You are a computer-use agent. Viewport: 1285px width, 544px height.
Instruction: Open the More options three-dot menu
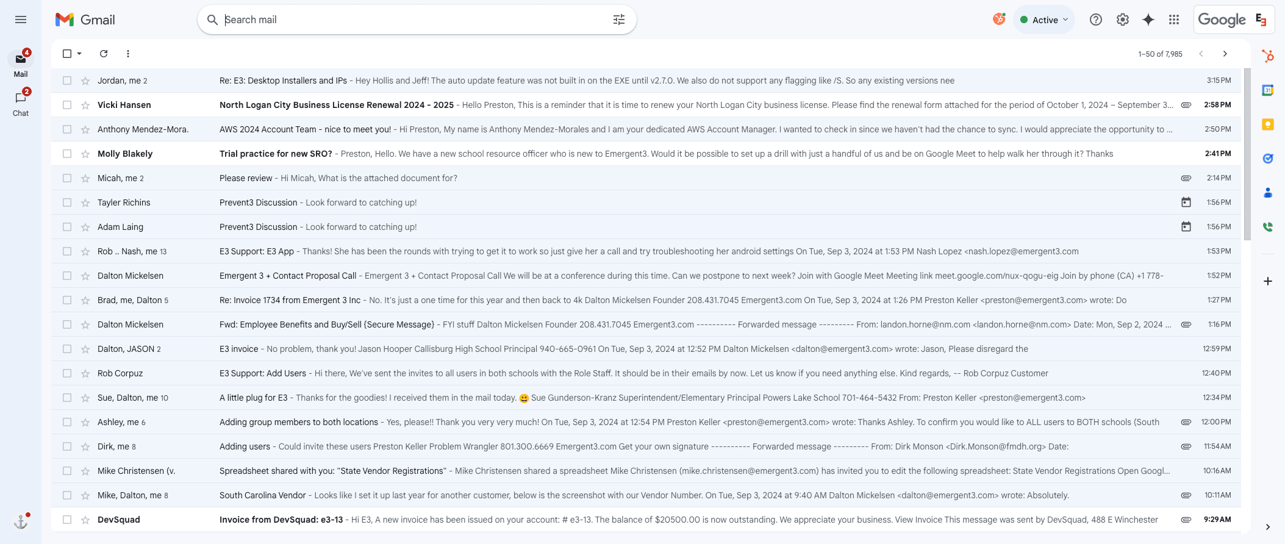tap(128, 54)
